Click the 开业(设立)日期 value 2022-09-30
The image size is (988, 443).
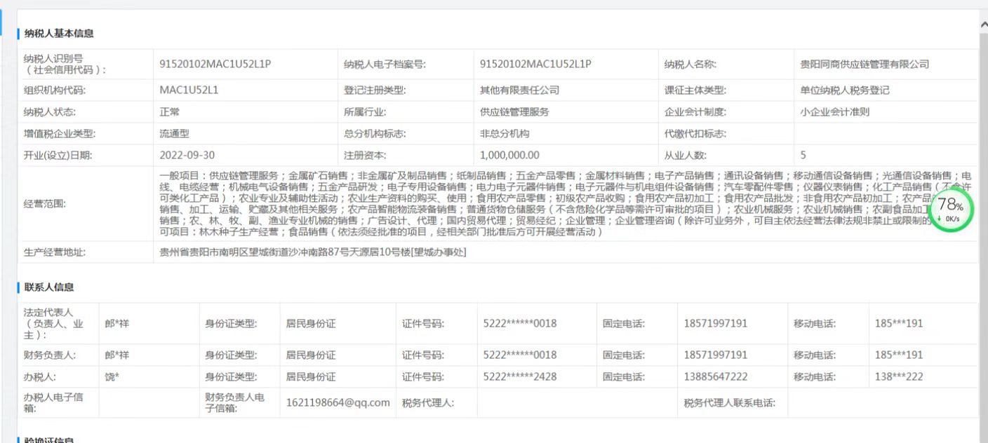pyautogui.click(x=187, y=155)
